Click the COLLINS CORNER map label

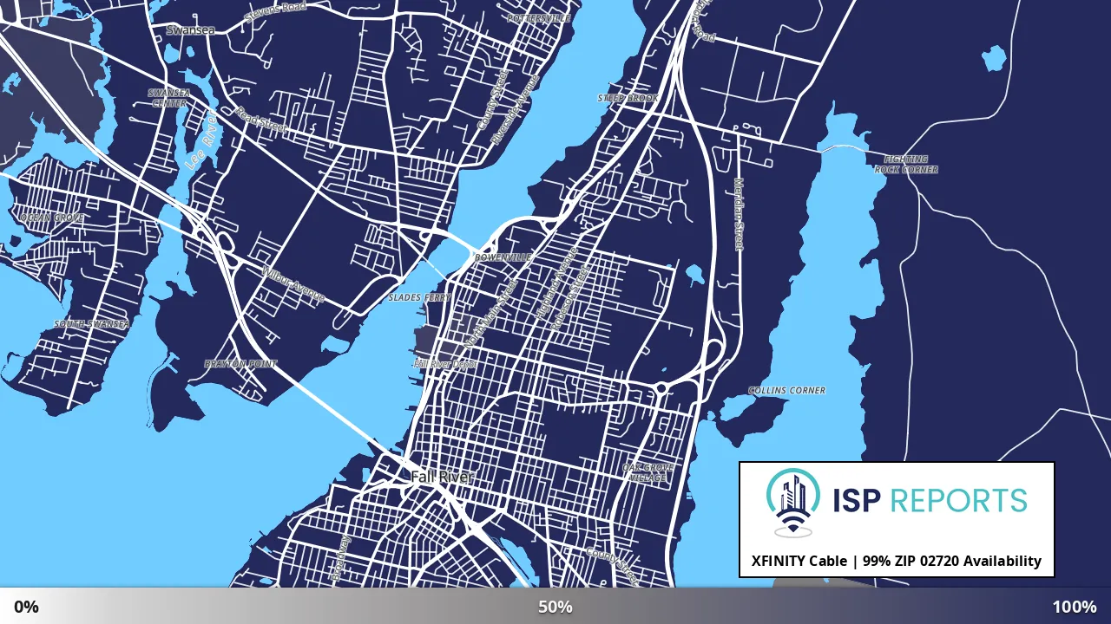click(787, 391)
